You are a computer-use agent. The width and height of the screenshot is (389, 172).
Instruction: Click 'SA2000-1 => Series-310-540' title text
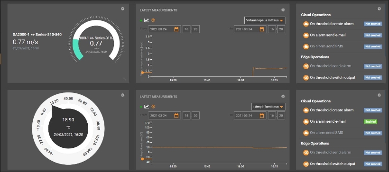coord(37,35)
